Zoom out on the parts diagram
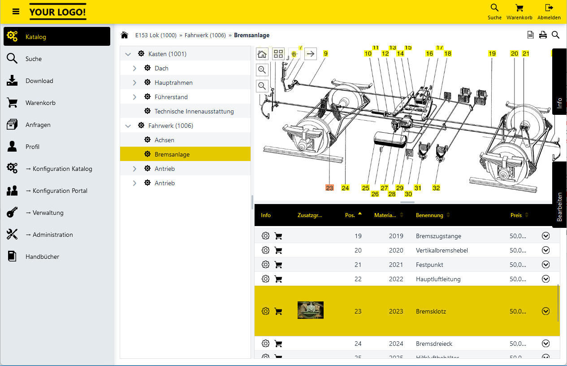The width and height of the screenshot is (567, 366). tap(262, 85)
